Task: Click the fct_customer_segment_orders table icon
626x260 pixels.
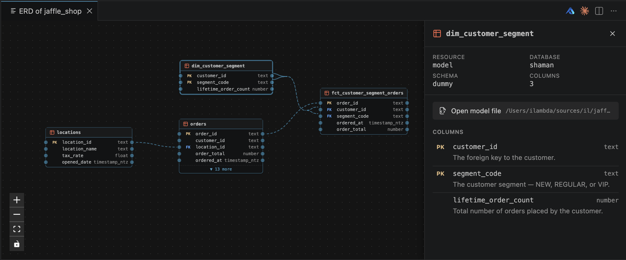Action: pyautogui.click(x=327, y=93)
